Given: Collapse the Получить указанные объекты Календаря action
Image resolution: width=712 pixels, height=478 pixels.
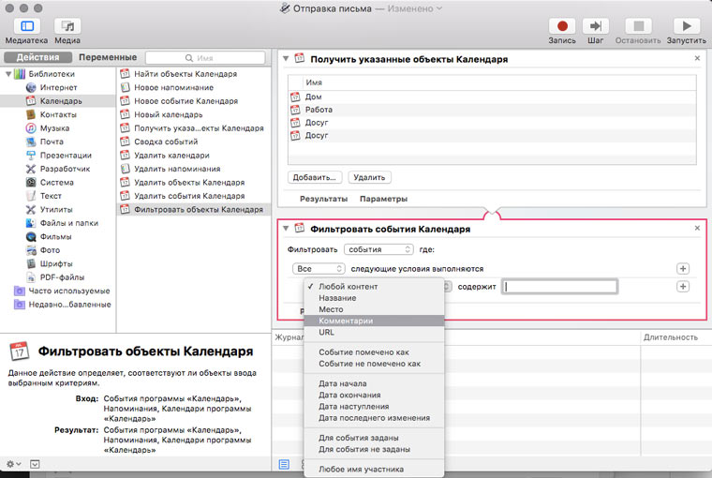Looking at the screenshot, I should tap(288, 59).
